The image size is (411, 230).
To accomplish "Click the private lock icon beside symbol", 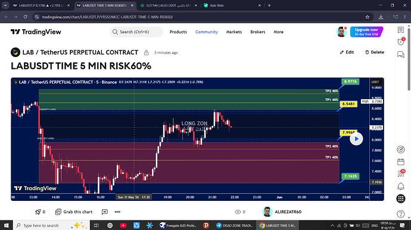I will click(147, 52).
